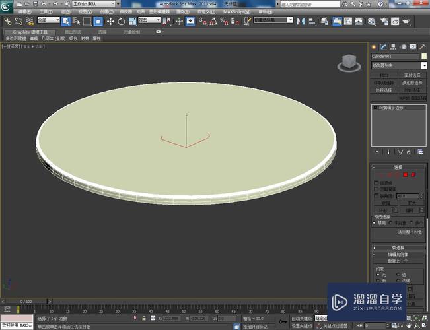Collapse the '选择' rollout

398,167
